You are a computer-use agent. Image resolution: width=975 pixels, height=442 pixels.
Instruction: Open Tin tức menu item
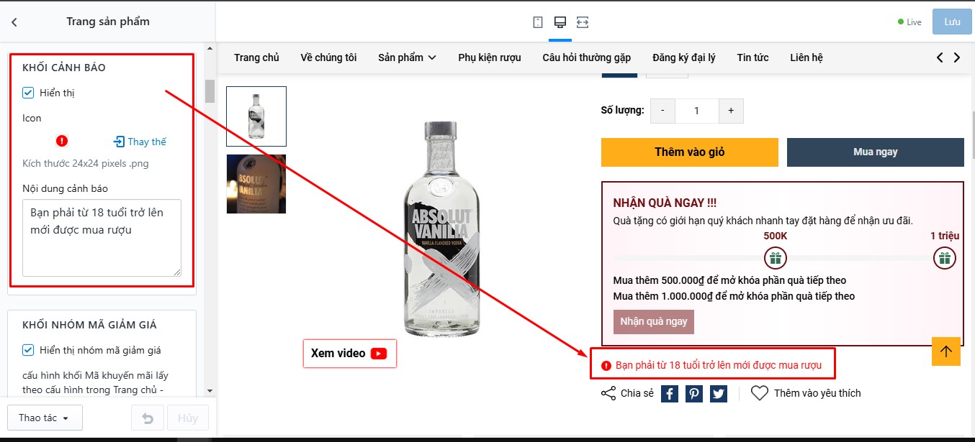click(x=752, y=57)
